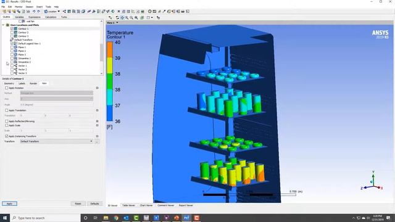Click the green band of temperature legend
Image resolution: width=395 pixels, height=222 pixels.
coord(110,81)
